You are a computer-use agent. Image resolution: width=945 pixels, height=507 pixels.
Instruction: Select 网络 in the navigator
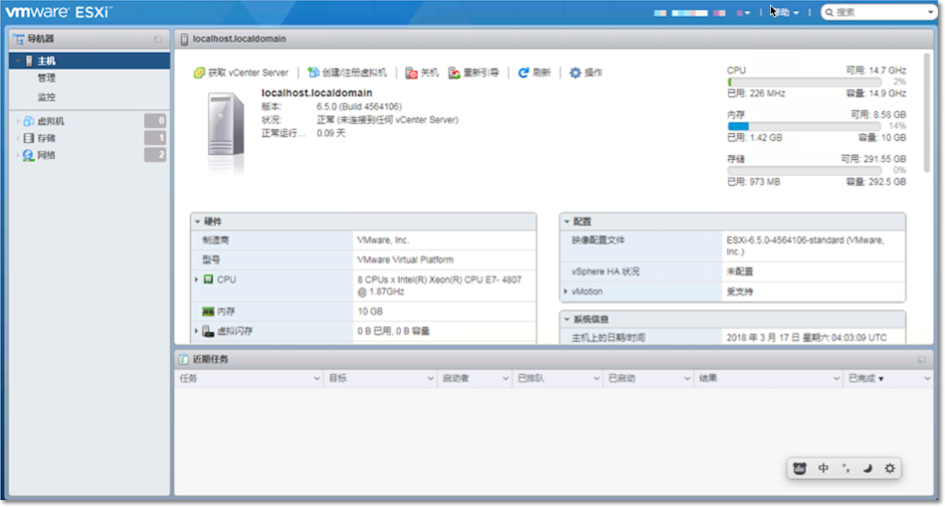pyautogui.click(x=47, y=155)
